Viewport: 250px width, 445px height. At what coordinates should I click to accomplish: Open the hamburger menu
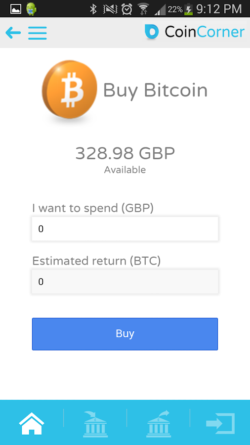(38, 33)
